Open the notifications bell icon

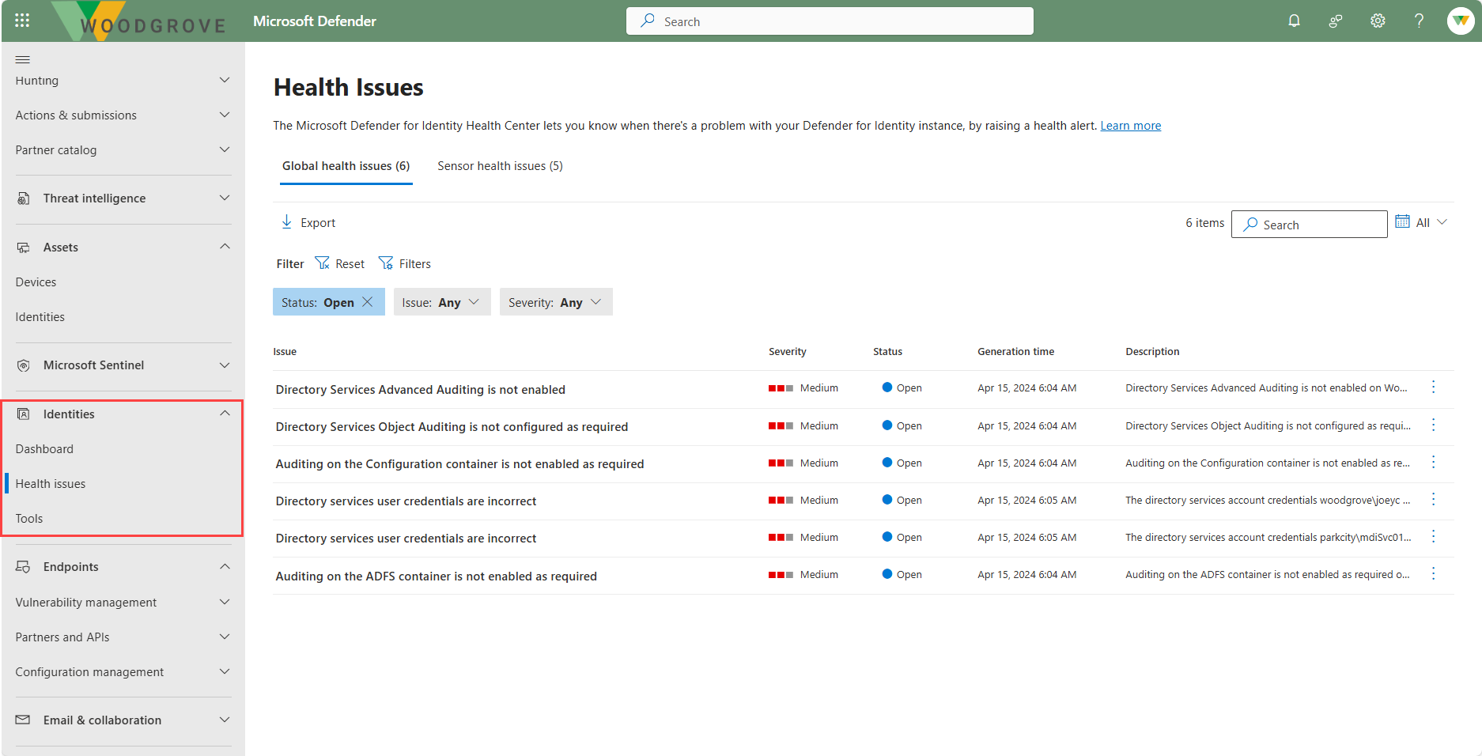click(x=1294, y=21)
